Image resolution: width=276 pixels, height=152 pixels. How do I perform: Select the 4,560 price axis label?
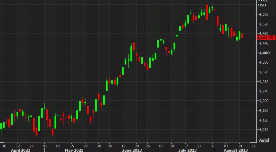tap(264, 14)
